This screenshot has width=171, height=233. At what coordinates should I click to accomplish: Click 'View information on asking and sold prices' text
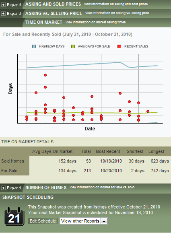pyautogui.click(x=116, y=4)
